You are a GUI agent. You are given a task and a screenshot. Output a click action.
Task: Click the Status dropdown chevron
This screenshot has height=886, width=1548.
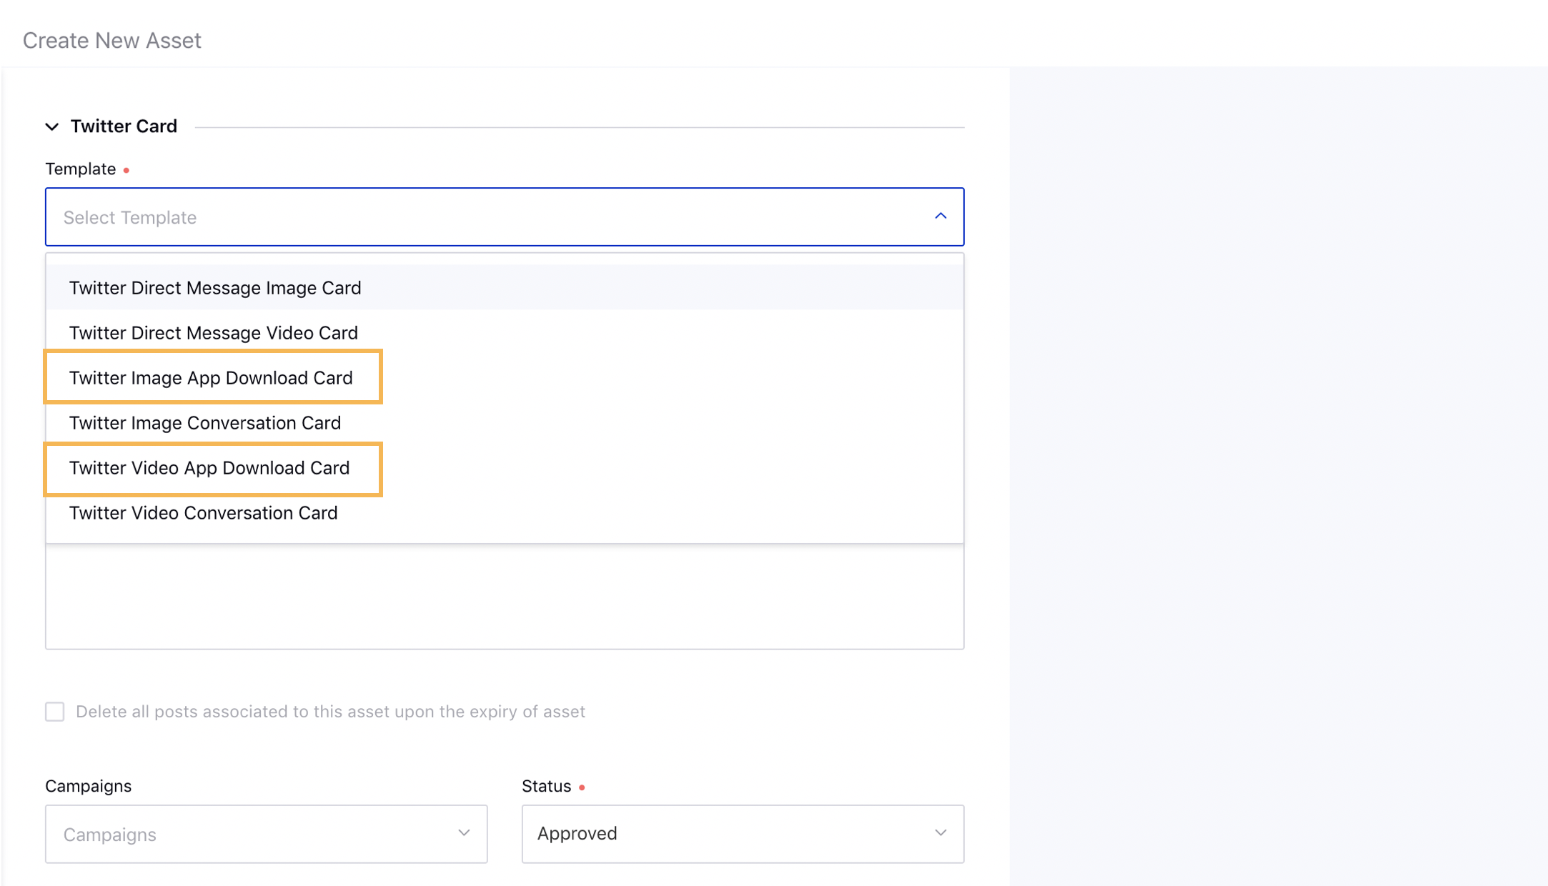click(x=941, y=833)
